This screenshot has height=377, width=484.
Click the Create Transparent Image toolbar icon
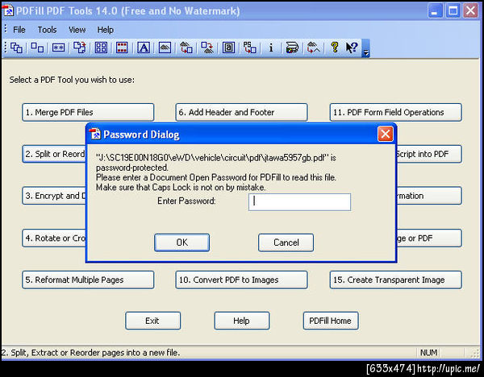[313, 48]
